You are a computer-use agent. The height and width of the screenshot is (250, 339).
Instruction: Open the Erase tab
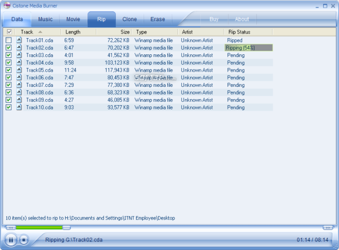(158, 19)
